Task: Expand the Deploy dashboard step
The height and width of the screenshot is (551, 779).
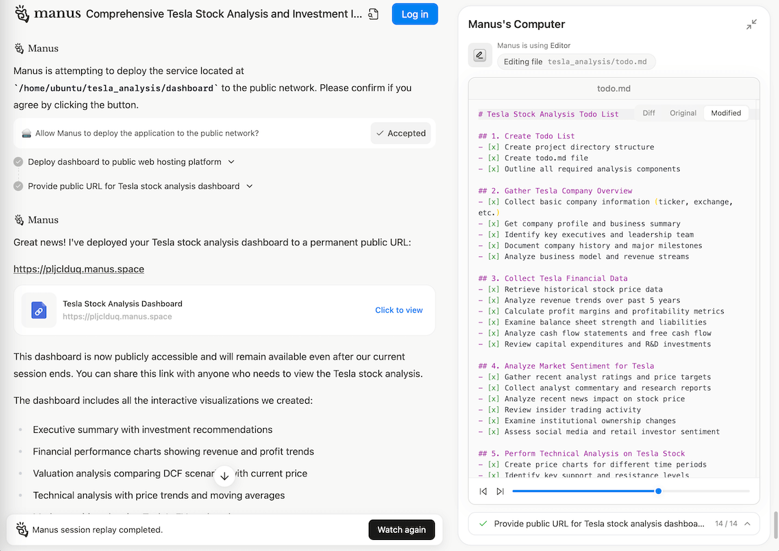Action: pyautogui.click(x=231, y=162)
